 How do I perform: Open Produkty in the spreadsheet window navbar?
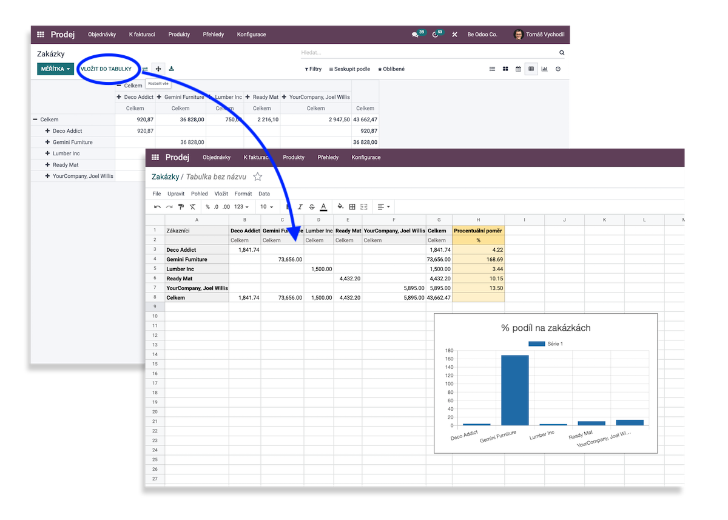pos(294,158)
